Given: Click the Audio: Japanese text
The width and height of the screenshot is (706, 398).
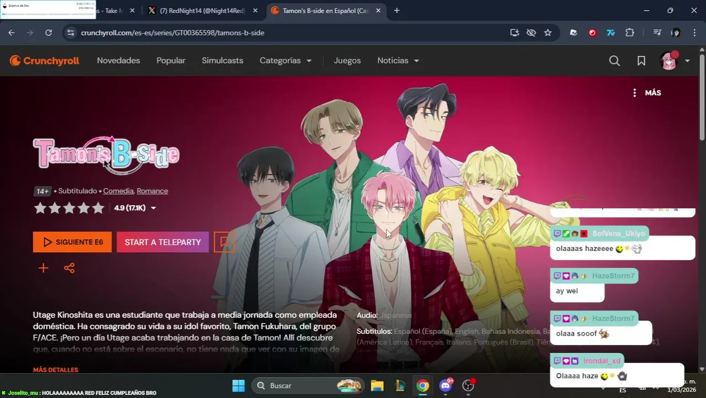Looking at the screenshot, I should 384,315.
